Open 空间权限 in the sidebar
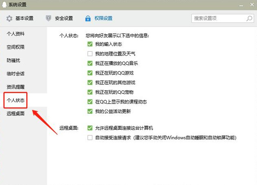This screenshot has height=185, width=257. pyautogui.click(x=15, y=47)
